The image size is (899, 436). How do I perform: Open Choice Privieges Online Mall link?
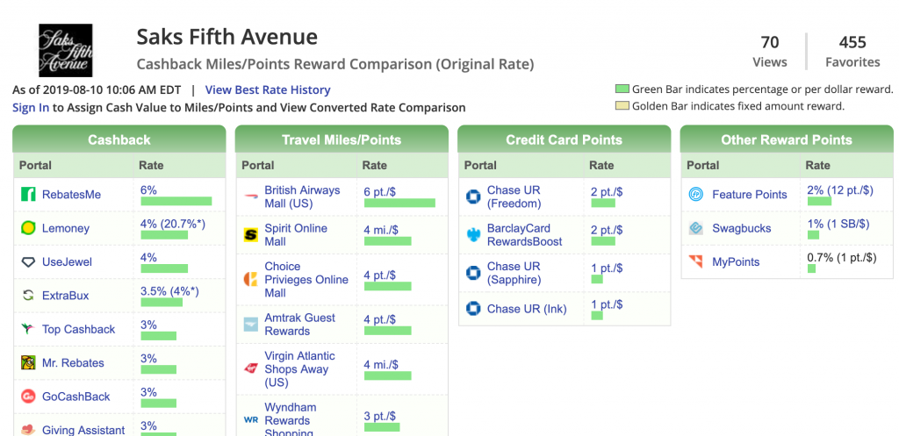[x=306, y=280]
